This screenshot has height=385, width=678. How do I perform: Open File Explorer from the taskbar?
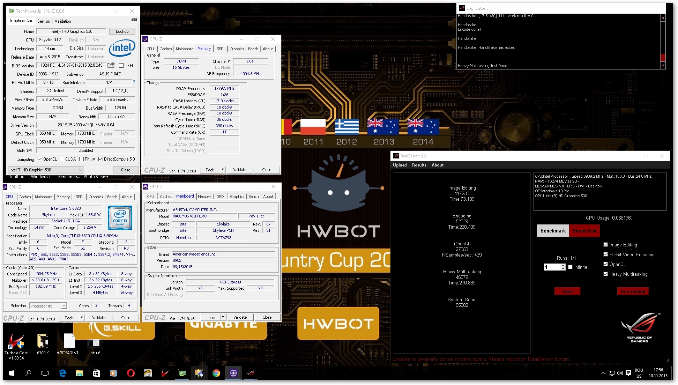click(80, 373)
